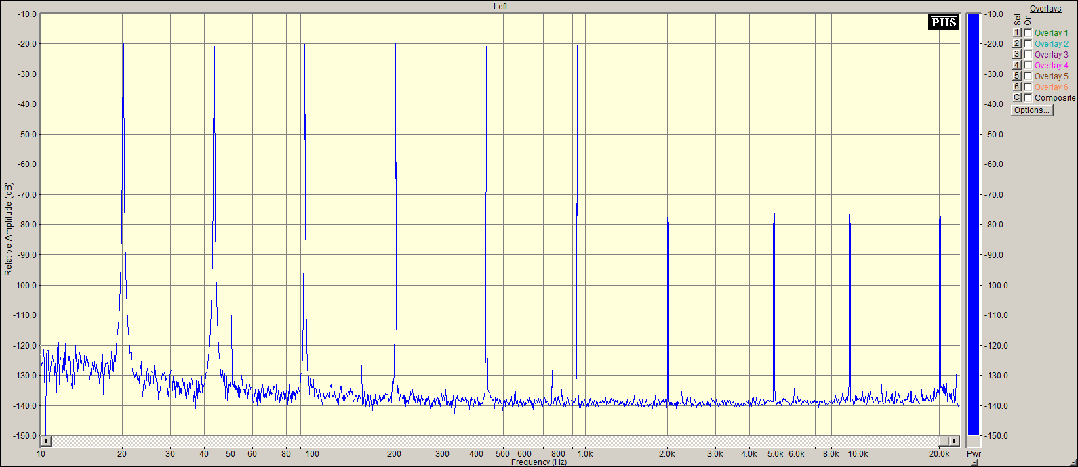The height and width of the screenshot is (467, 1078).
Task: Toggle the Overlay 5 checkbox
Action: [1028, 76]
